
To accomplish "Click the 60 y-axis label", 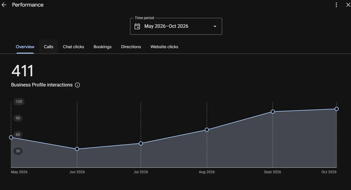I will tap(18, 134).
